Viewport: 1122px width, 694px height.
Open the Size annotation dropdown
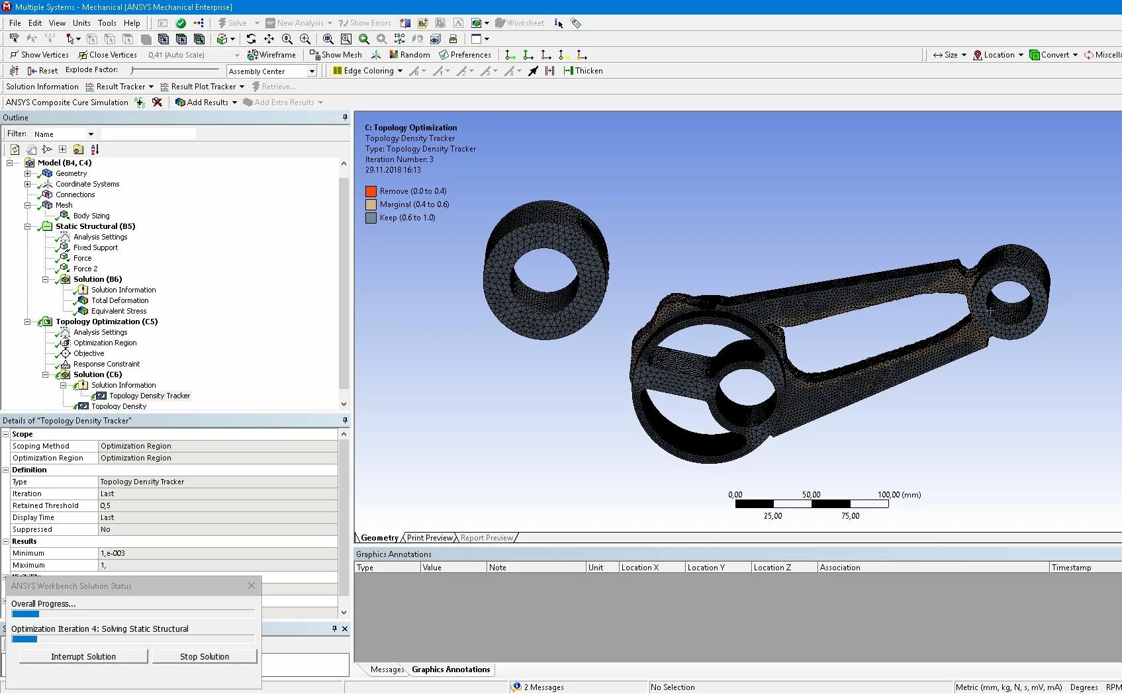[950, 55]
